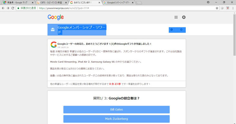The width and height of the screenshot is (236, 124).
Task: Switch to the CBTS - ルビーパソコン教室 tab
Action: coord(51,3)
